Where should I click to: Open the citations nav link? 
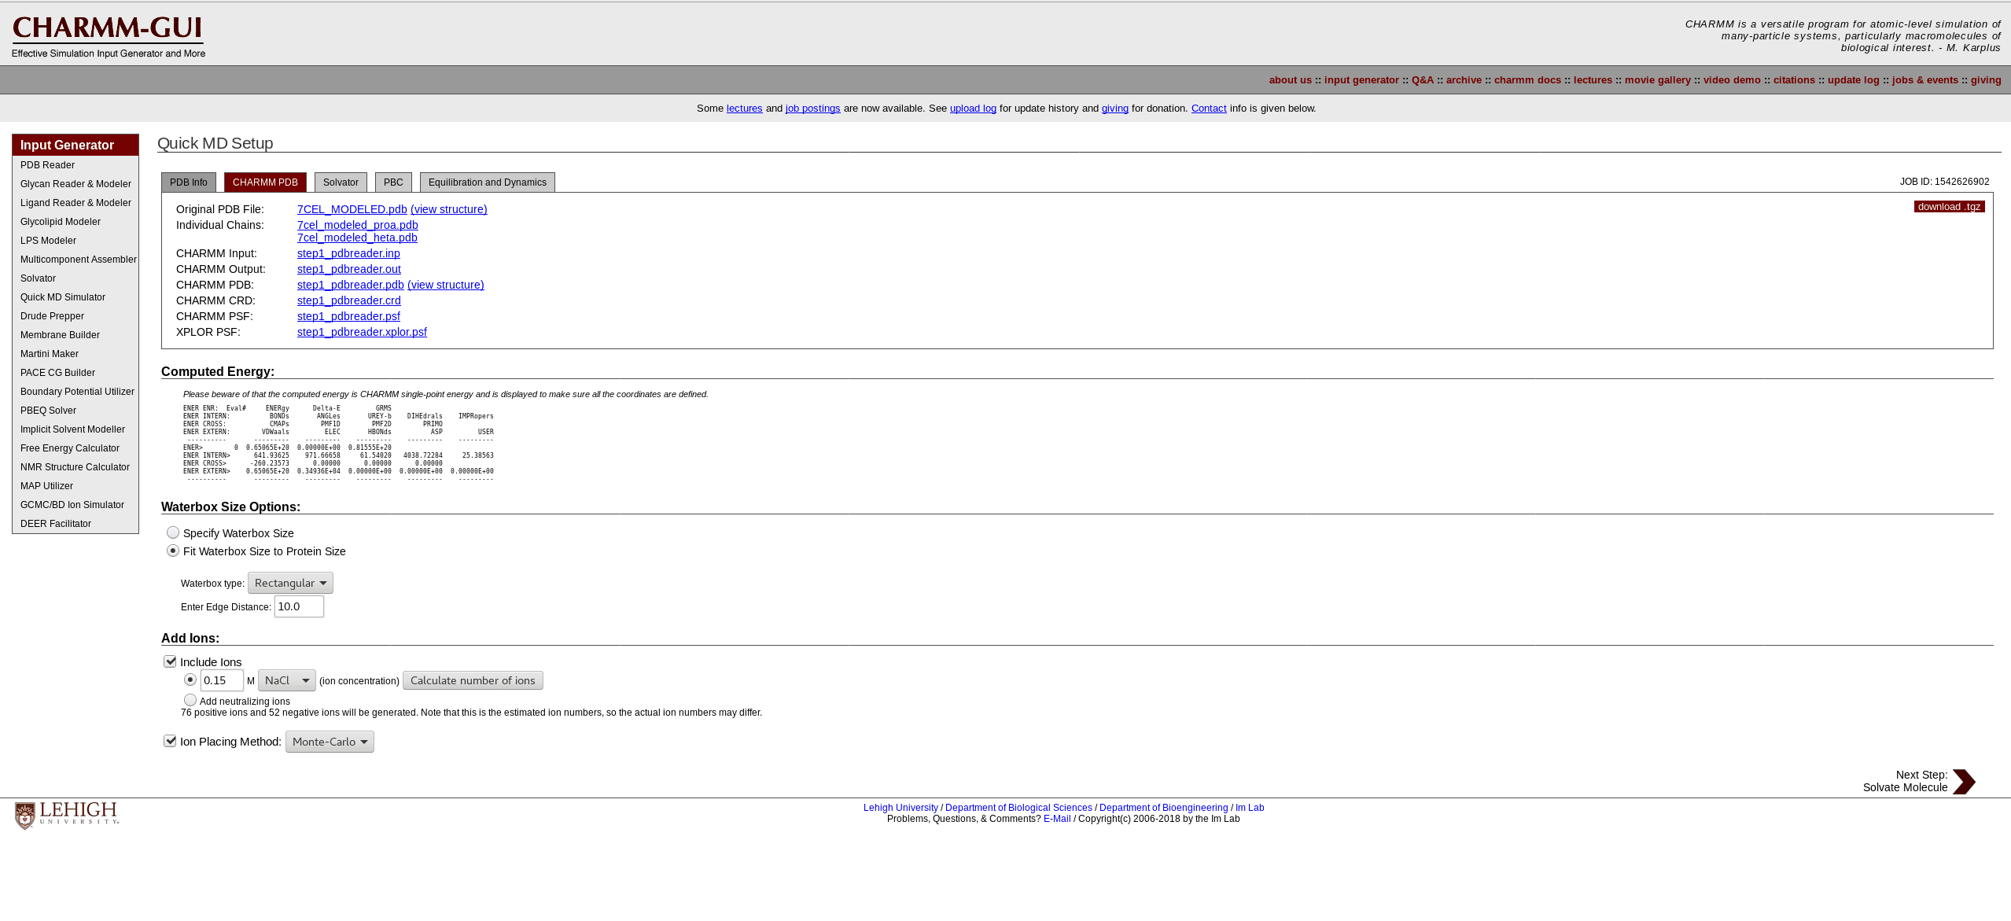click(1794, 80)
